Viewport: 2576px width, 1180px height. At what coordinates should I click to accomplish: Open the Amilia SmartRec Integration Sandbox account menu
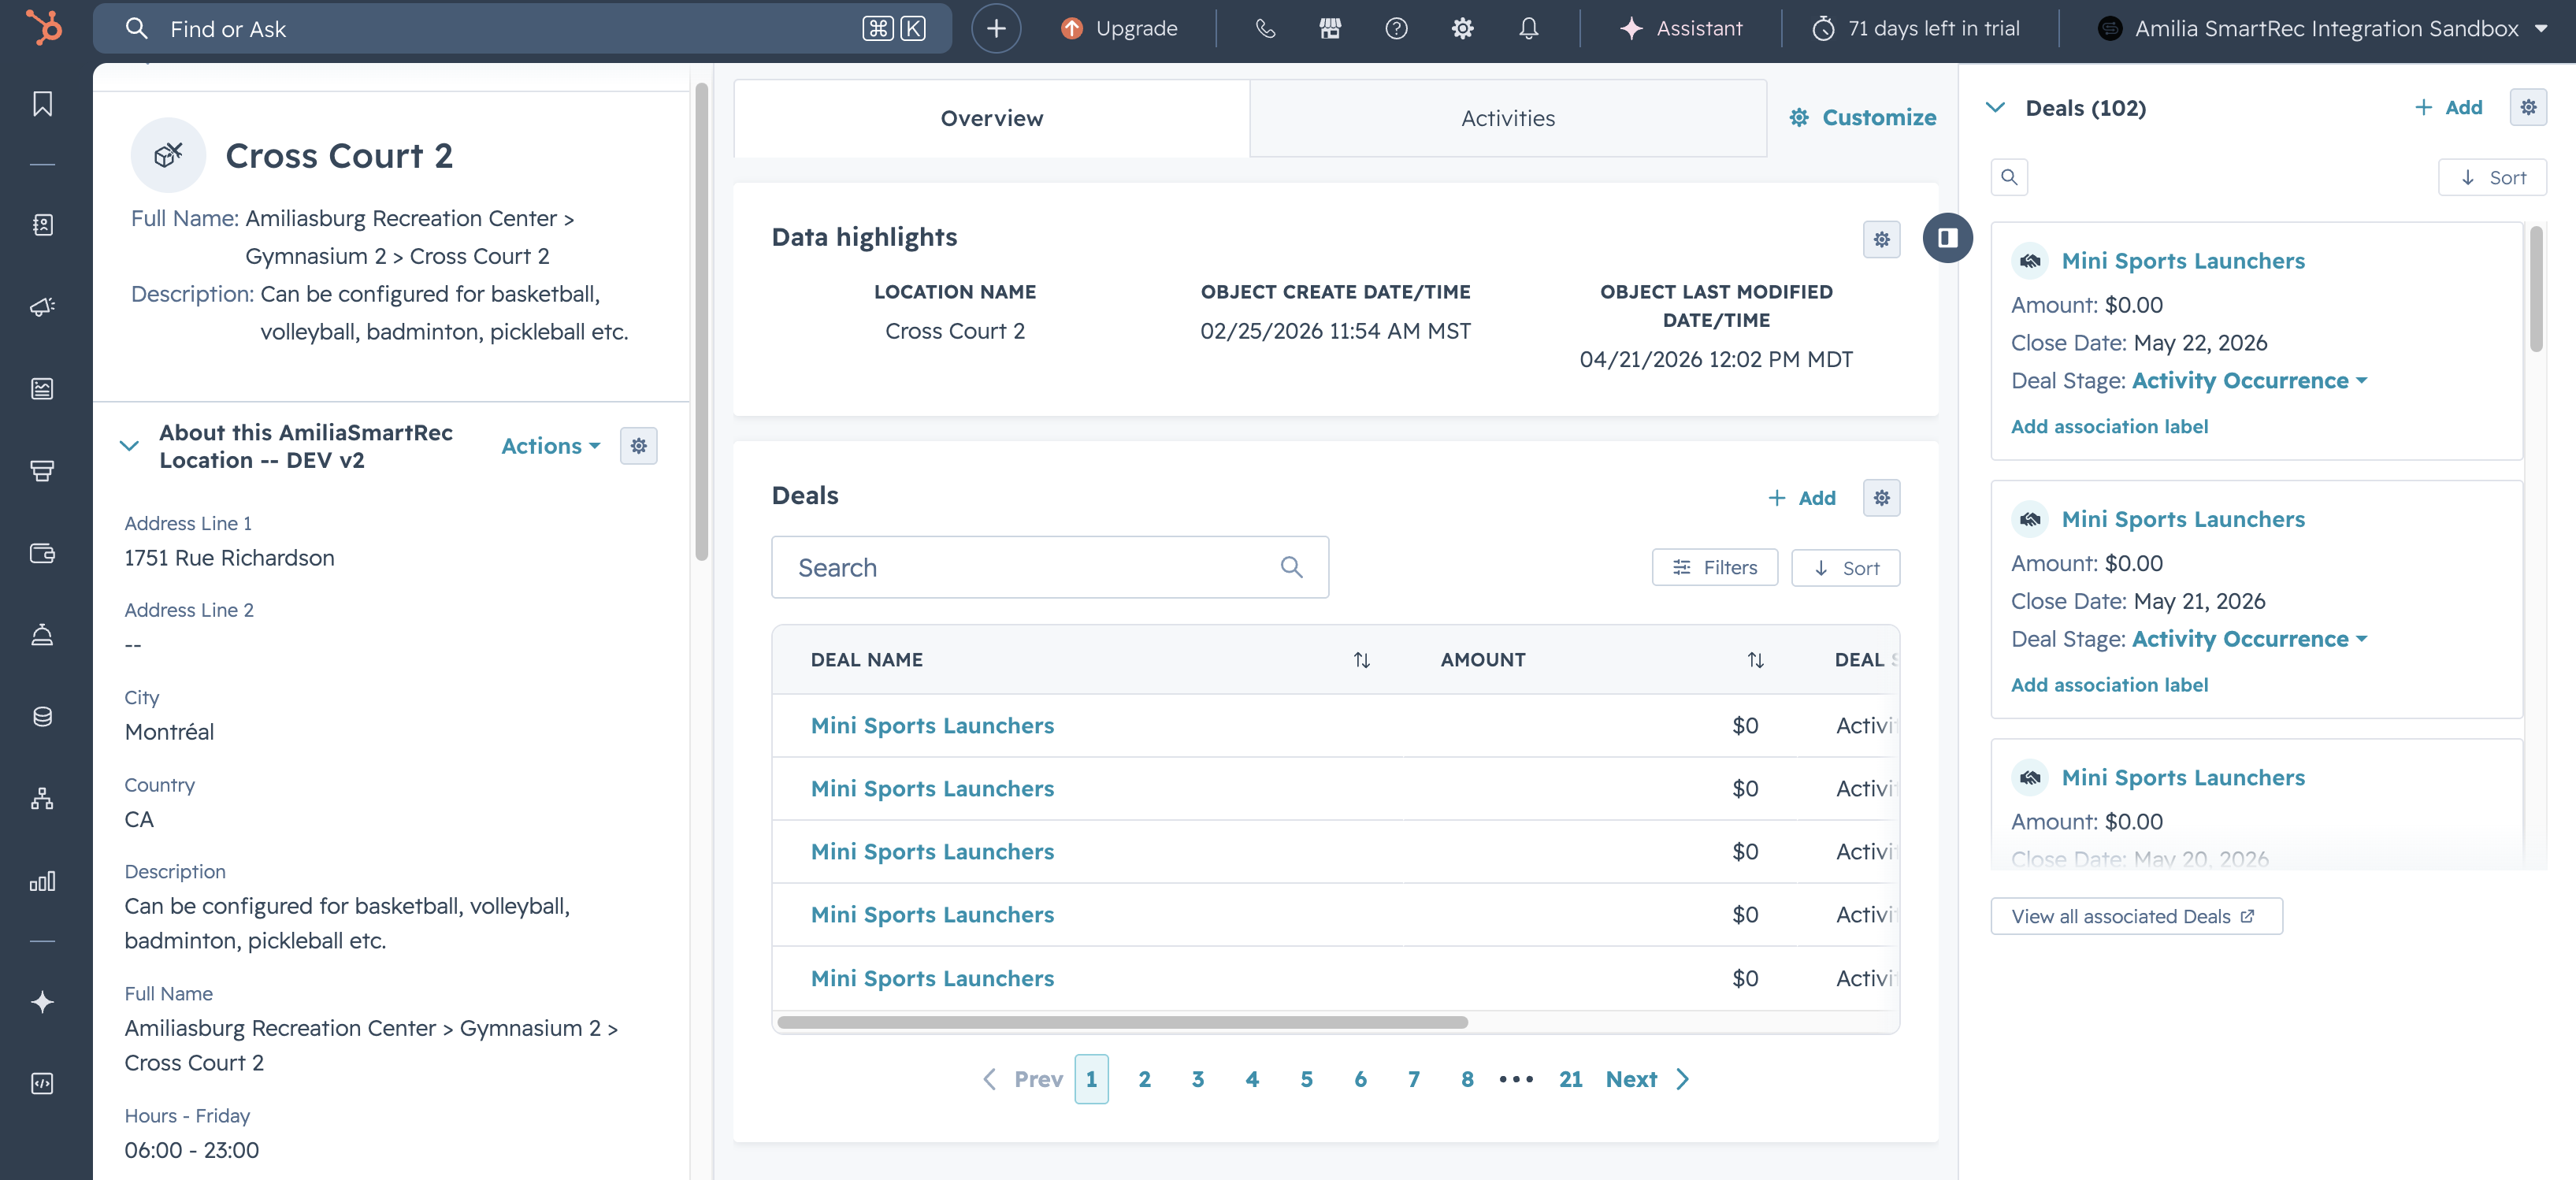[x=2322, y=28]
